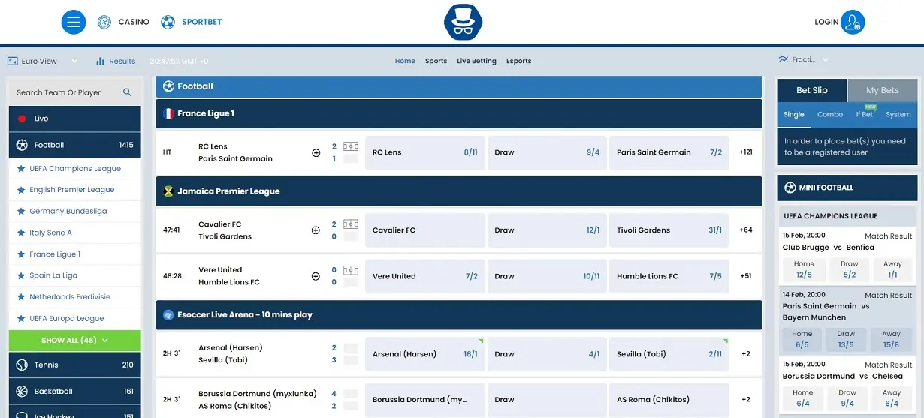This screenshot has width=924, height=418.
Task: Click the Sportbet soccer ball icon
Action: click(168, 22)
